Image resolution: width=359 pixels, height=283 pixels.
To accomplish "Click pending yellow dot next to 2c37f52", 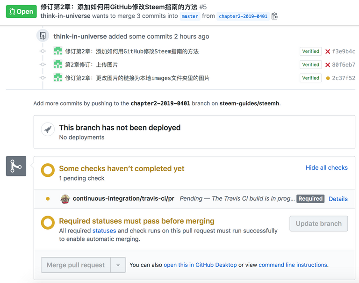I will 328,78.
